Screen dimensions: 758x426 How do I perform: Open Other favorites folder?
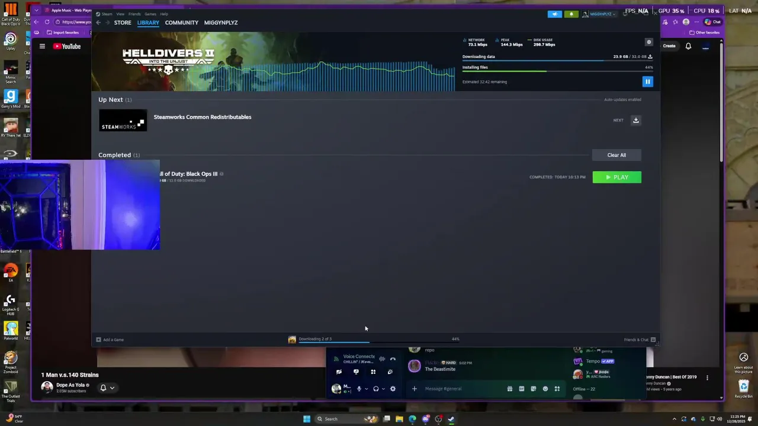705,33
